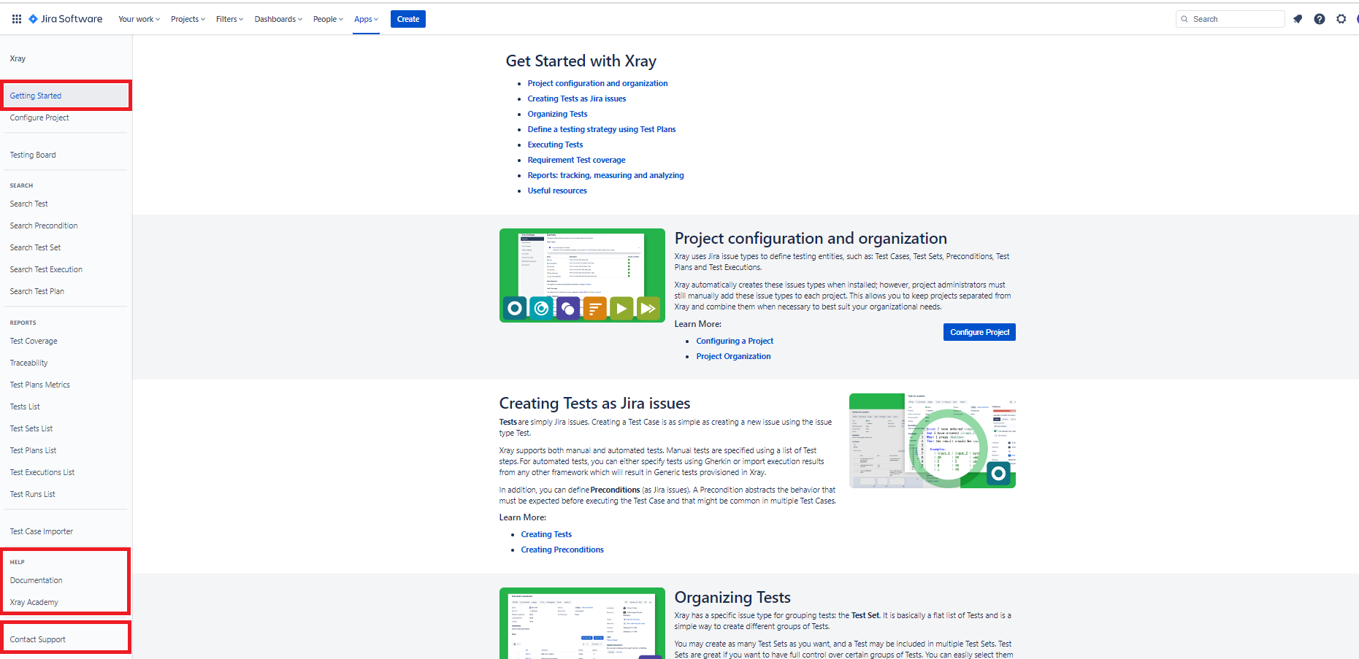Image resolution: width=1359 pixels, height=659 pixels.
Task: Open the Project Organization link
Action: (733, 356)
